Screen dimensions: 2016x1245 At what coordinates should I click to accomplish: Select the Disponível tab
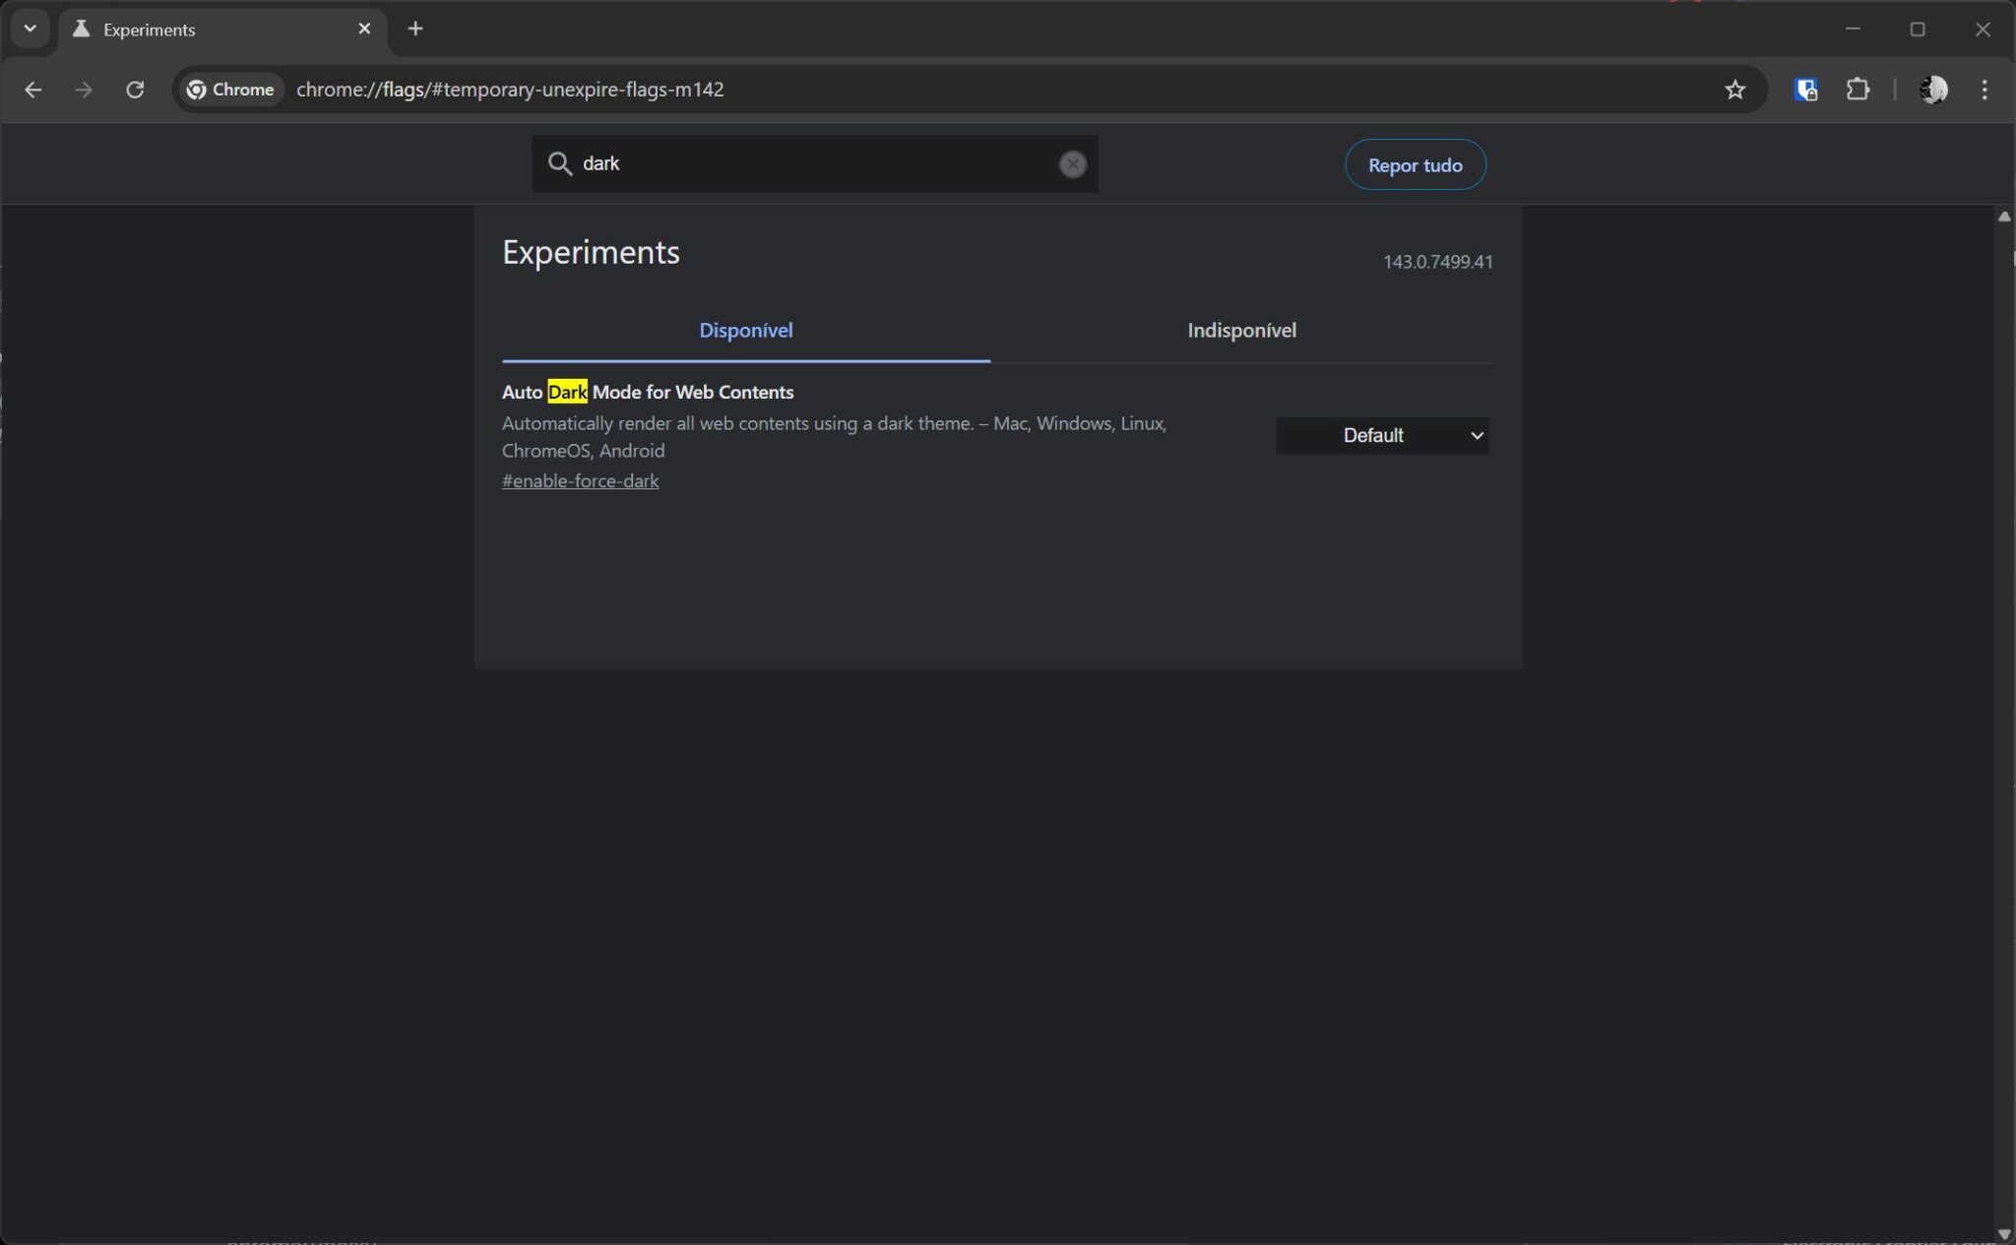pyautogui.click(x=745, y=331)
